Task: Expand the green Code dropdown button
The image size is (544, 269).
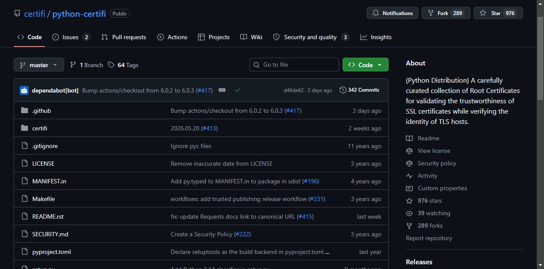Action: tap(365, 65)
